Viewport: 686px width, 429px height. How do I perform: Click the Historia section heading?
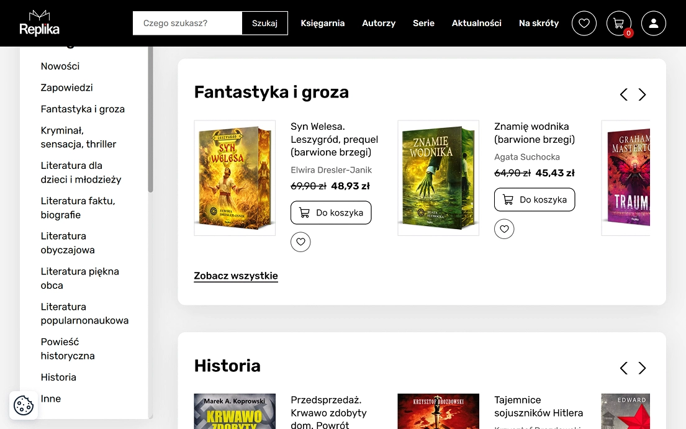coord(227,366)
